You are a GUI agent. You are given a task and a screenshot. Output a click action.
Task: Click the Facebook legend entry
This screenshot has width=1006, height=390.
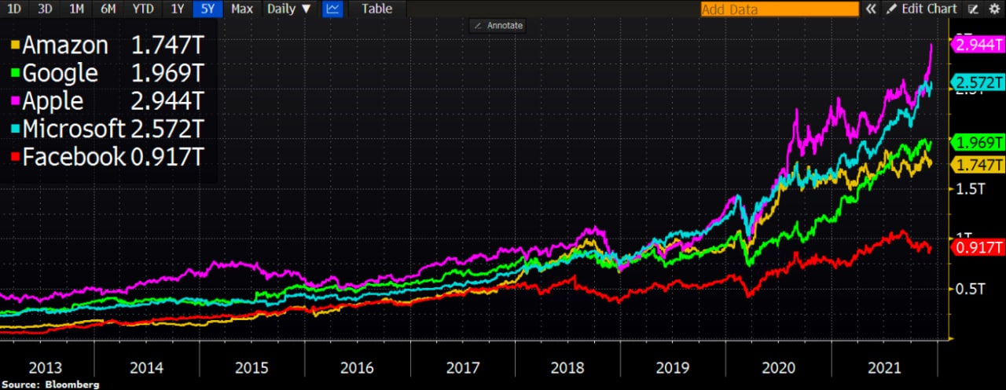coord(108,157)
